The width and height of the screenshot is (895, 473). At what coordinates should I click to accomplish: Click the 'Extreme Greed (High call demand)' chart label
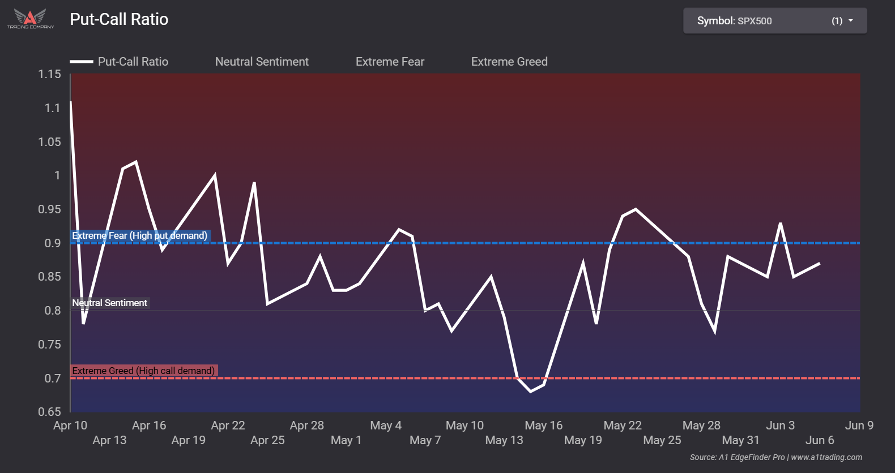[144, 371]
